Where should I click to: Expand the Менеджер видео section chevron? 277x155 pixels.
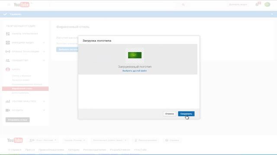coord(44,43)
